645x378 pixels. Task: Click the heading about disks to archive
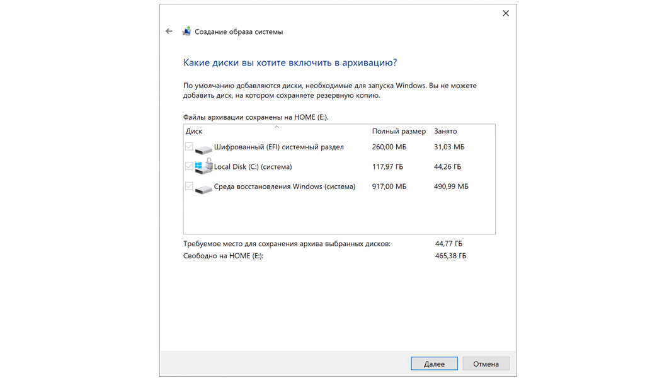point(290,62)
